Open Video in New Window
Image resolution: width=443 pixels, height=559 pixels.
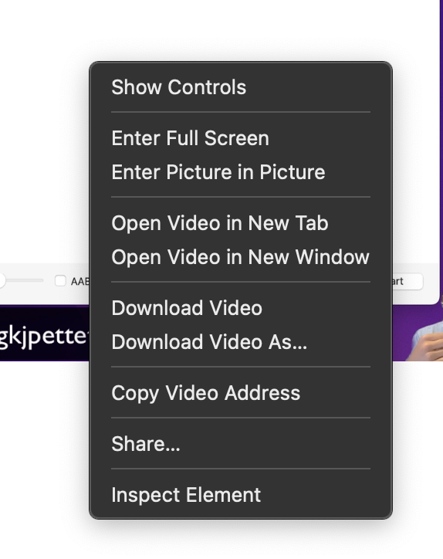pyautogui.click(x=241, y=257)
